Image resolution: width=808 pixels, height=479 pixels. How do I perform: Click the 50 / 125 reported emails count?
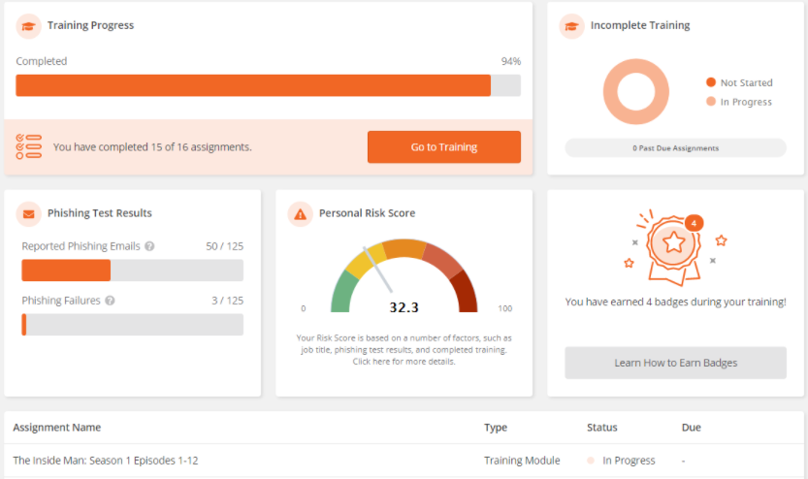click(x=225, y=246)
